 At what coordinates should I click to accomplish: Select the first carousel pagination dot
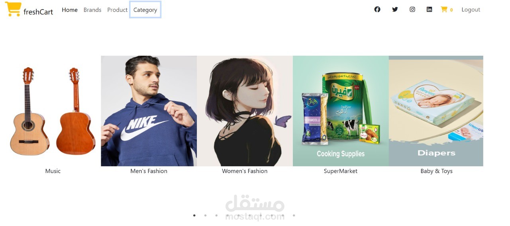pos(194,216)
